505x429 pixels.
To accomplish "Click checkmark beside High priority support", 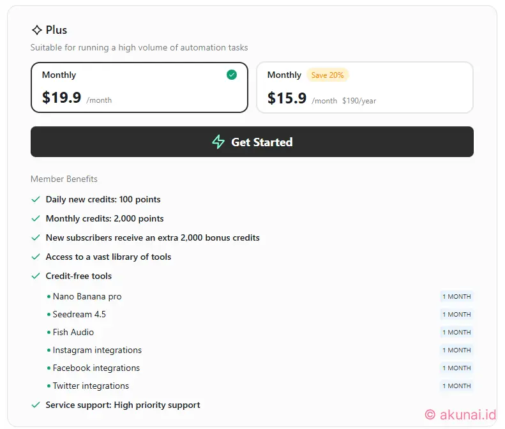I will tap(36, 405).
